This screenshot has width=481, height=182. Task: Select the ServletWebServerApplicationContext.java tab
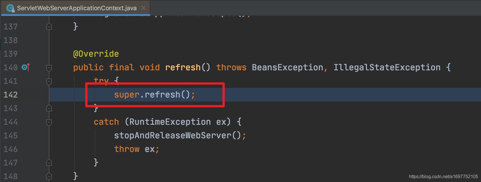77,8
